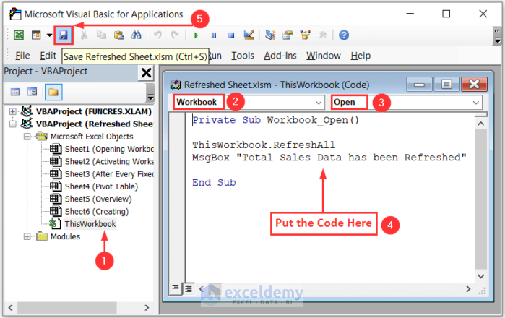Click the Cut scissors icon

coord(84,35)
